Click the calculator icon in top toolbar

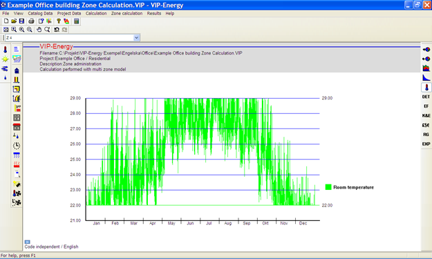coord(77,21)
